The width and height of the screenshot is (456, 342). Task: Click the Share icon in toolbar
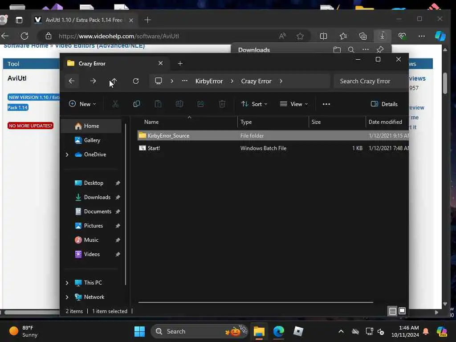tap(201, 104)
